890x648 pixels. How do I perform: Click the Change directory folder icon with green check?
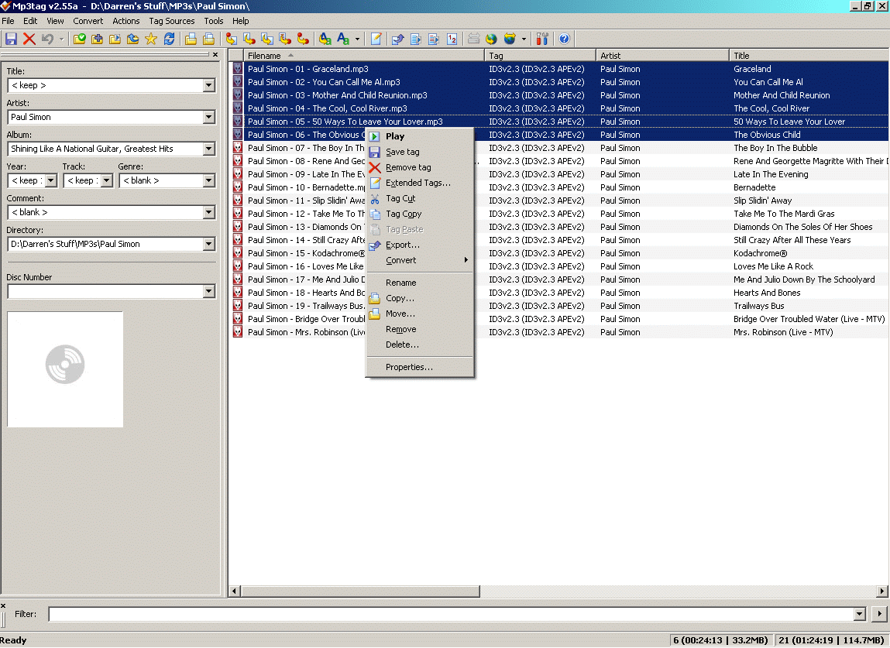[x=80, y=39]
